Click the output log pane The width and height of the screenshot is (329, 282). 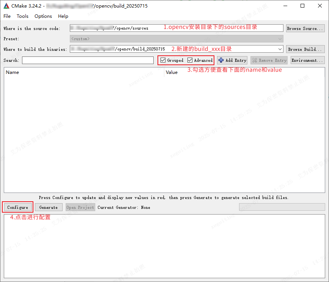(165, 246)
